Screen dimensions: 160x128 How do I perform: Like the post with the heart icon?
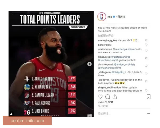point(100,97)
